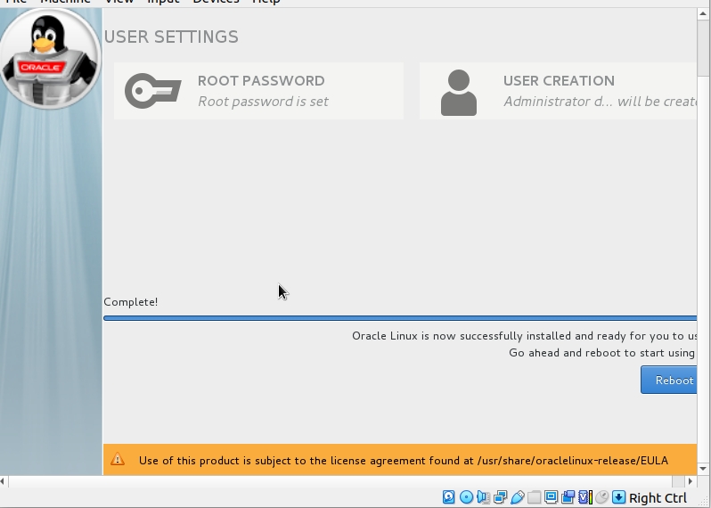
Task: Click the "Oracle Linux is now successfully installed" line
Action: click(x=524, y=336)
